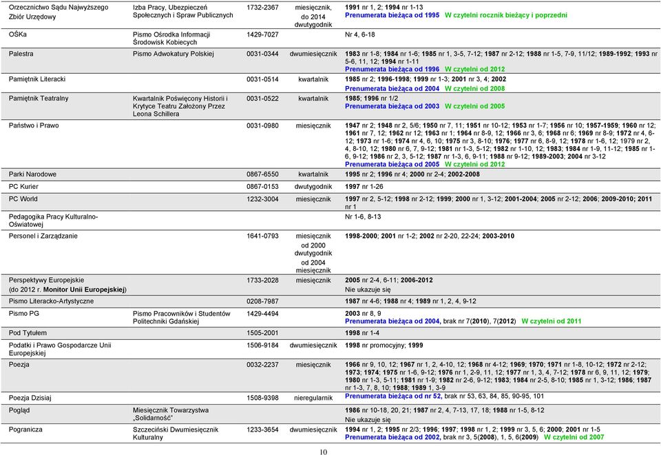Image resolution: width=661 pixels, height=455 pixels.
Task: Select 'Personel i Zarządzanie' title
Action: coord(43,236)
